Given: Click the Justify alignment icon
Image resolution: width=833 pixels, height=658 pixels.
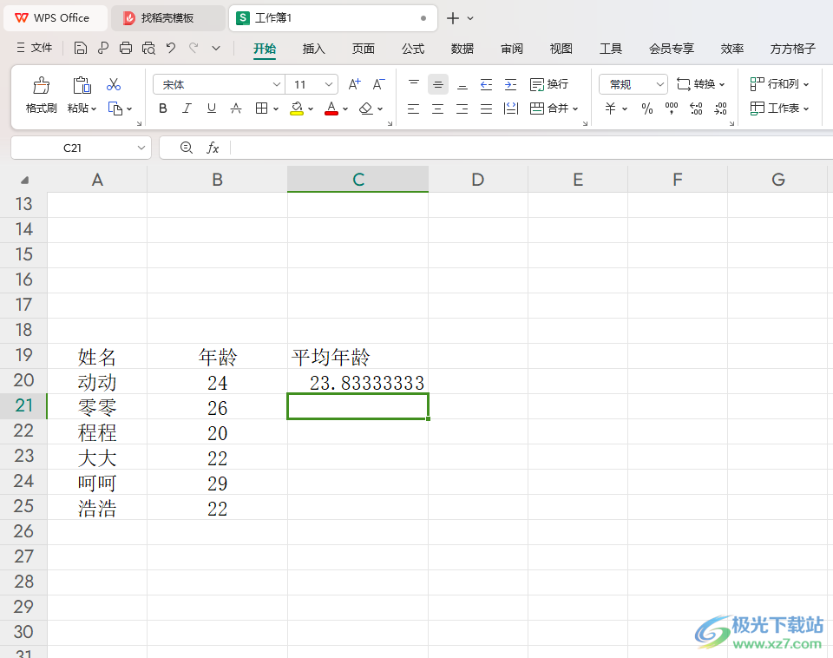Looking at the screenshot, I should click(486, 109).
